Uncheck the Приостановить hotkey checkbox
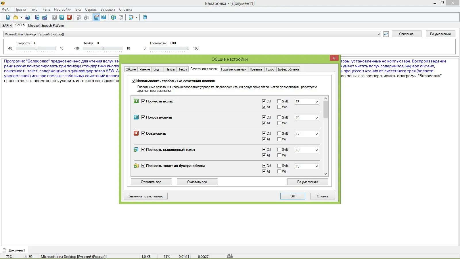 (143, 117)
